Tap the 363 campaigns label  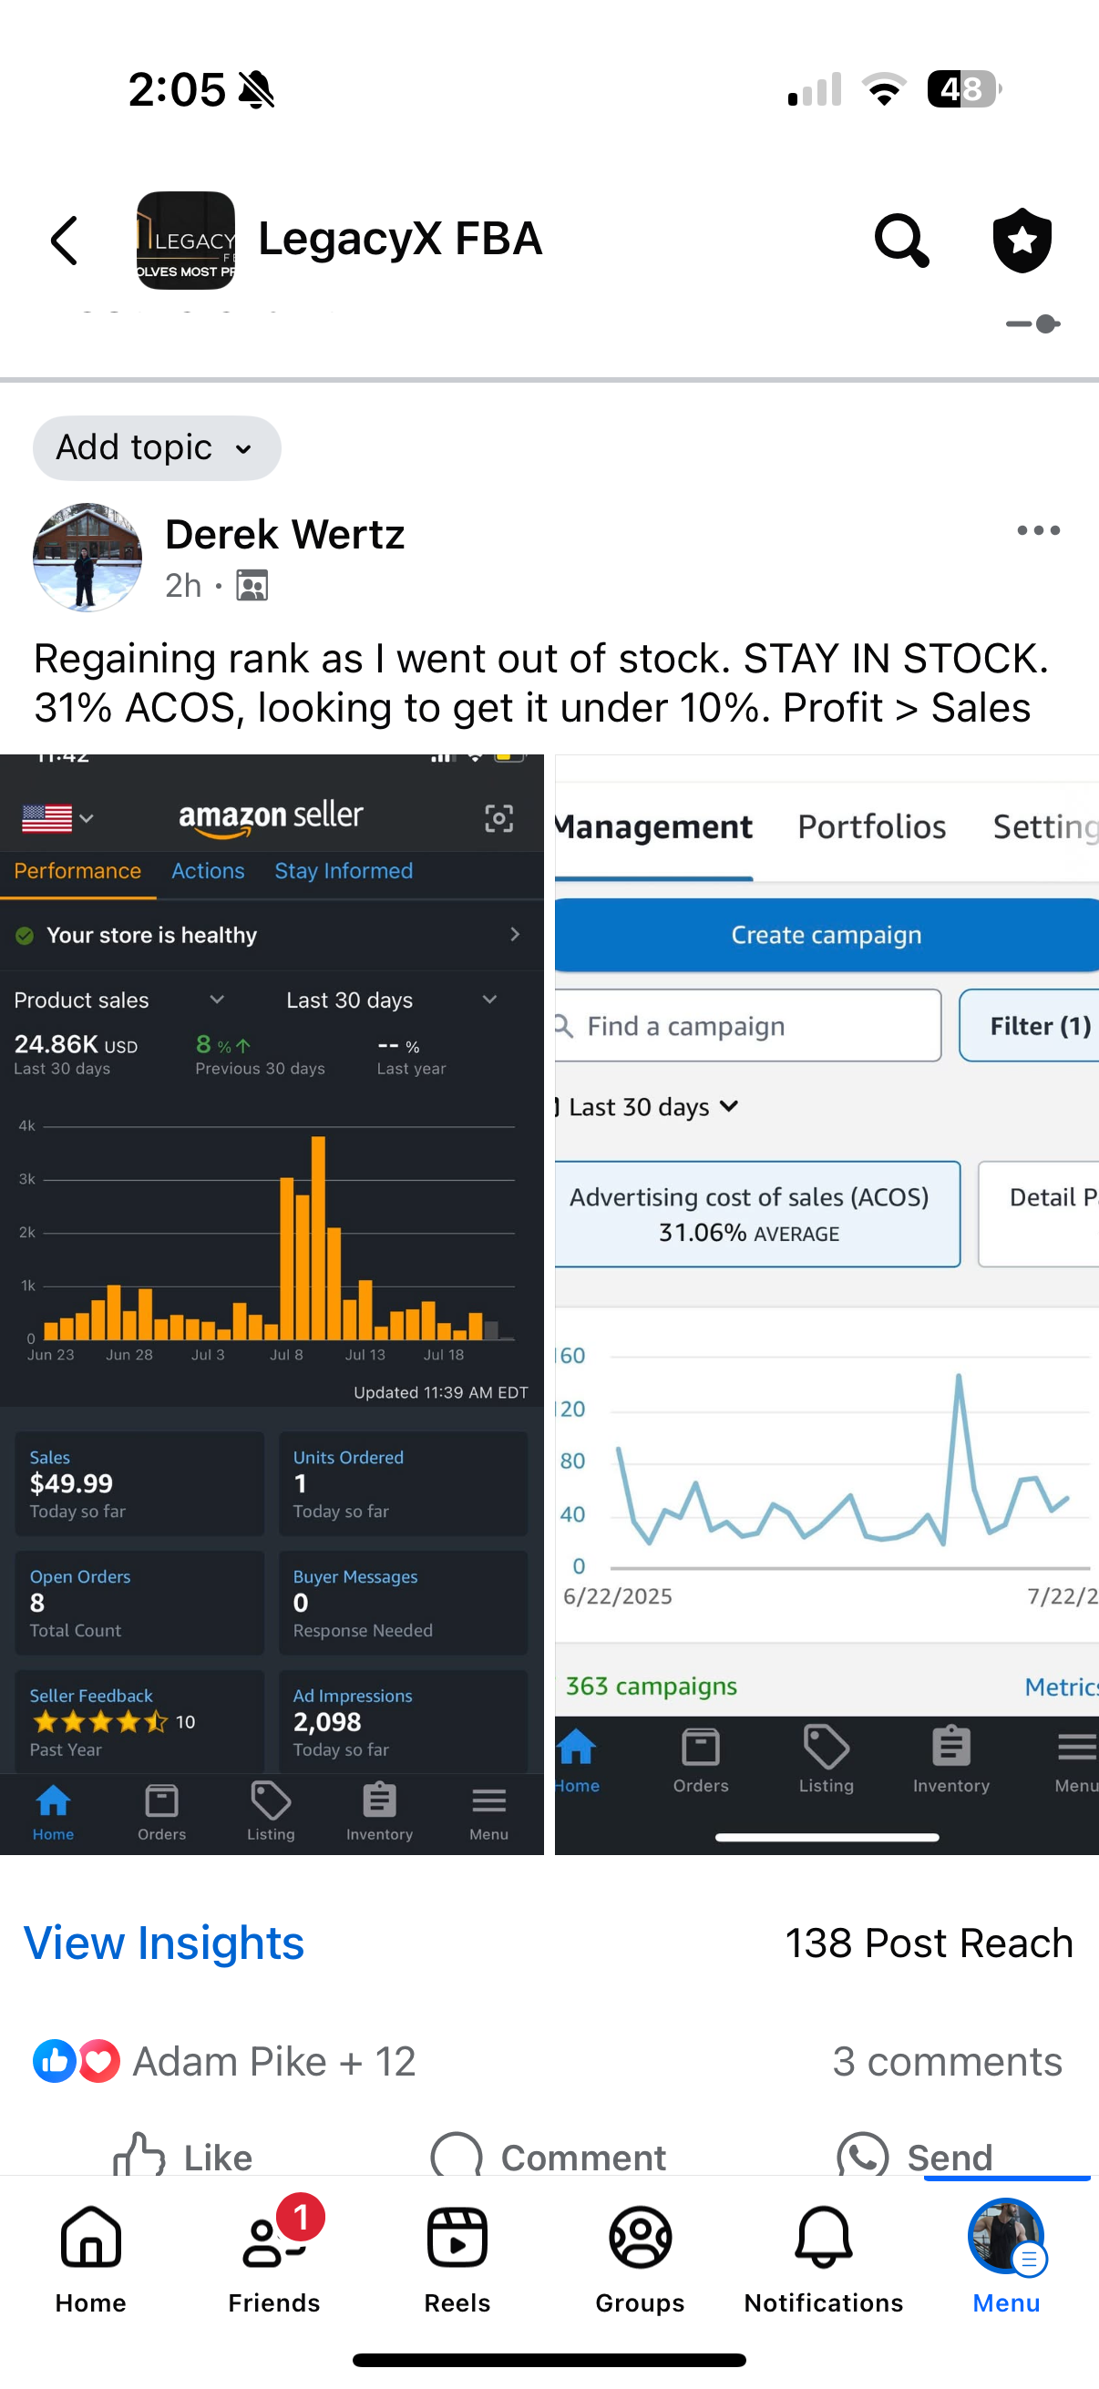click(651, 1686)
